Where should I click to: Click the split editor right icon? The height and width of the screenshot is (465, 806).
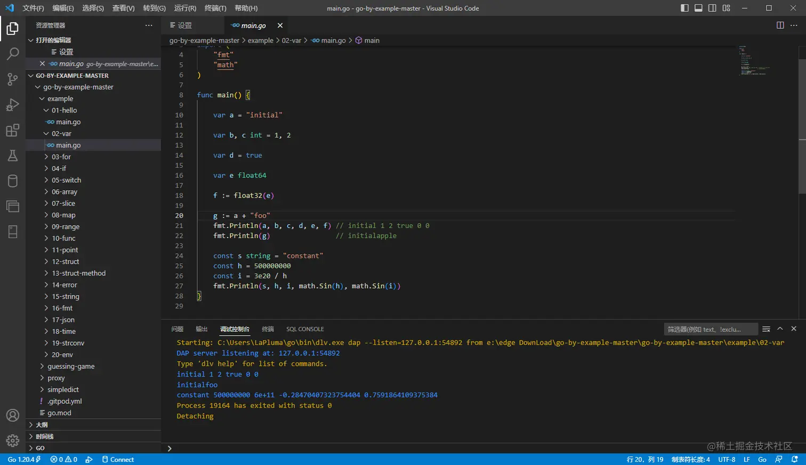click(780, 26)
